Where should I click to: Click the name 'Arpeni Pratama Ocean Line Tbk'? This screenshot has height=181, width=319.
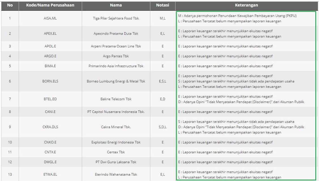(x=116, y=46)
